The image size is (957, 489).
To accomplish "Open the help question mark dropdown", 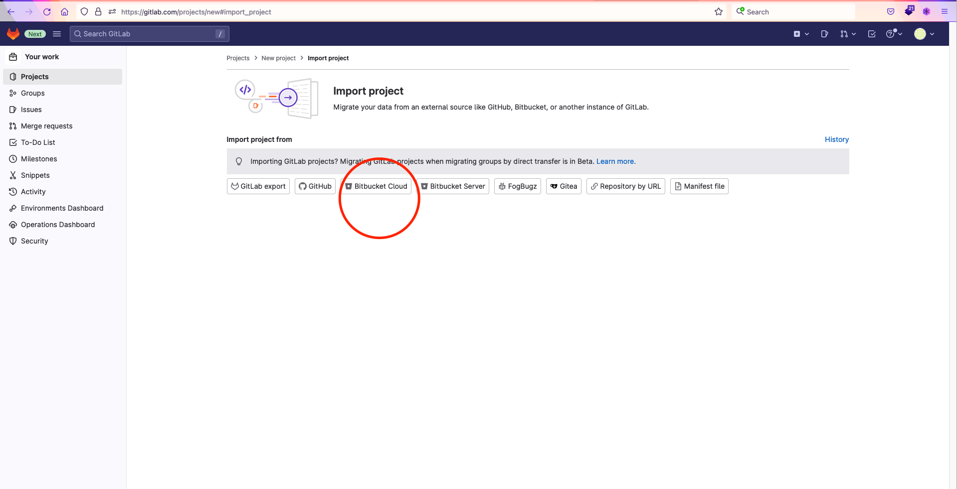I will coord(894,34).
